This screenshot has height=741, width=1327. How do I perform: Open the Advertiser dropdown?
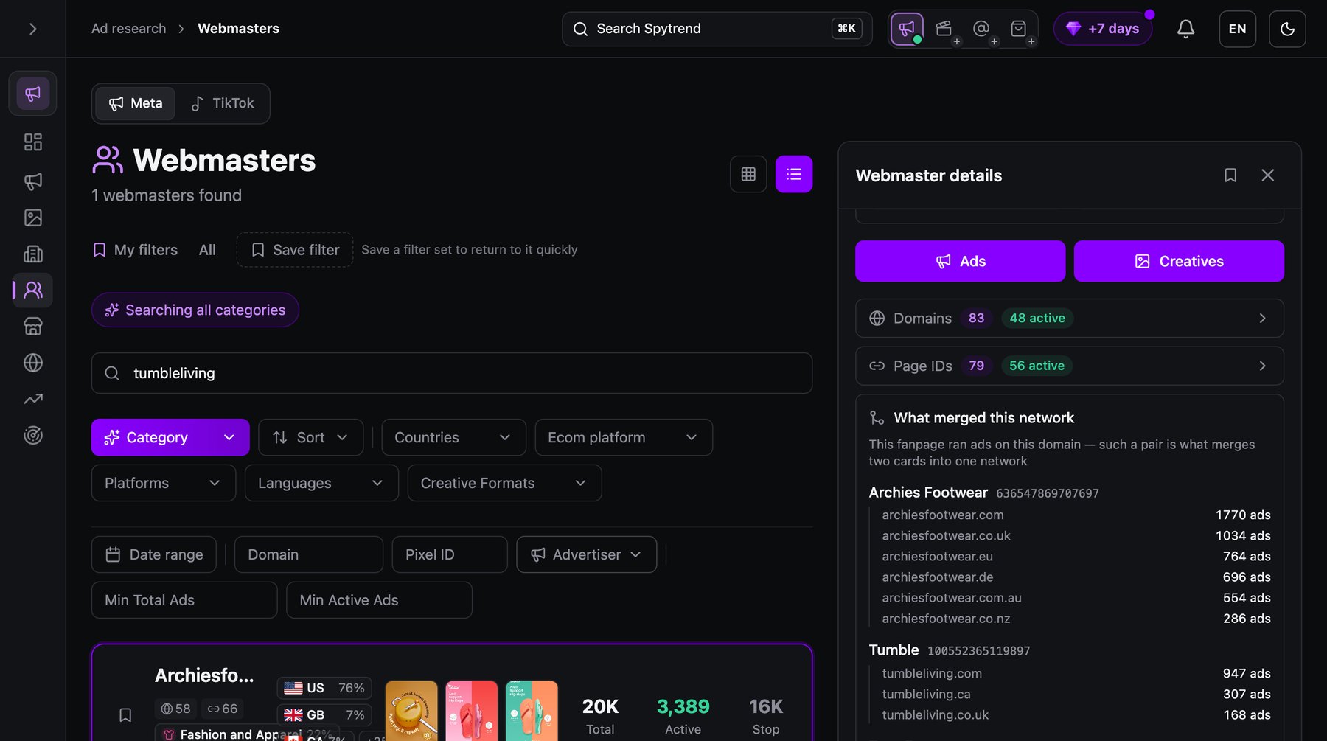587,555
